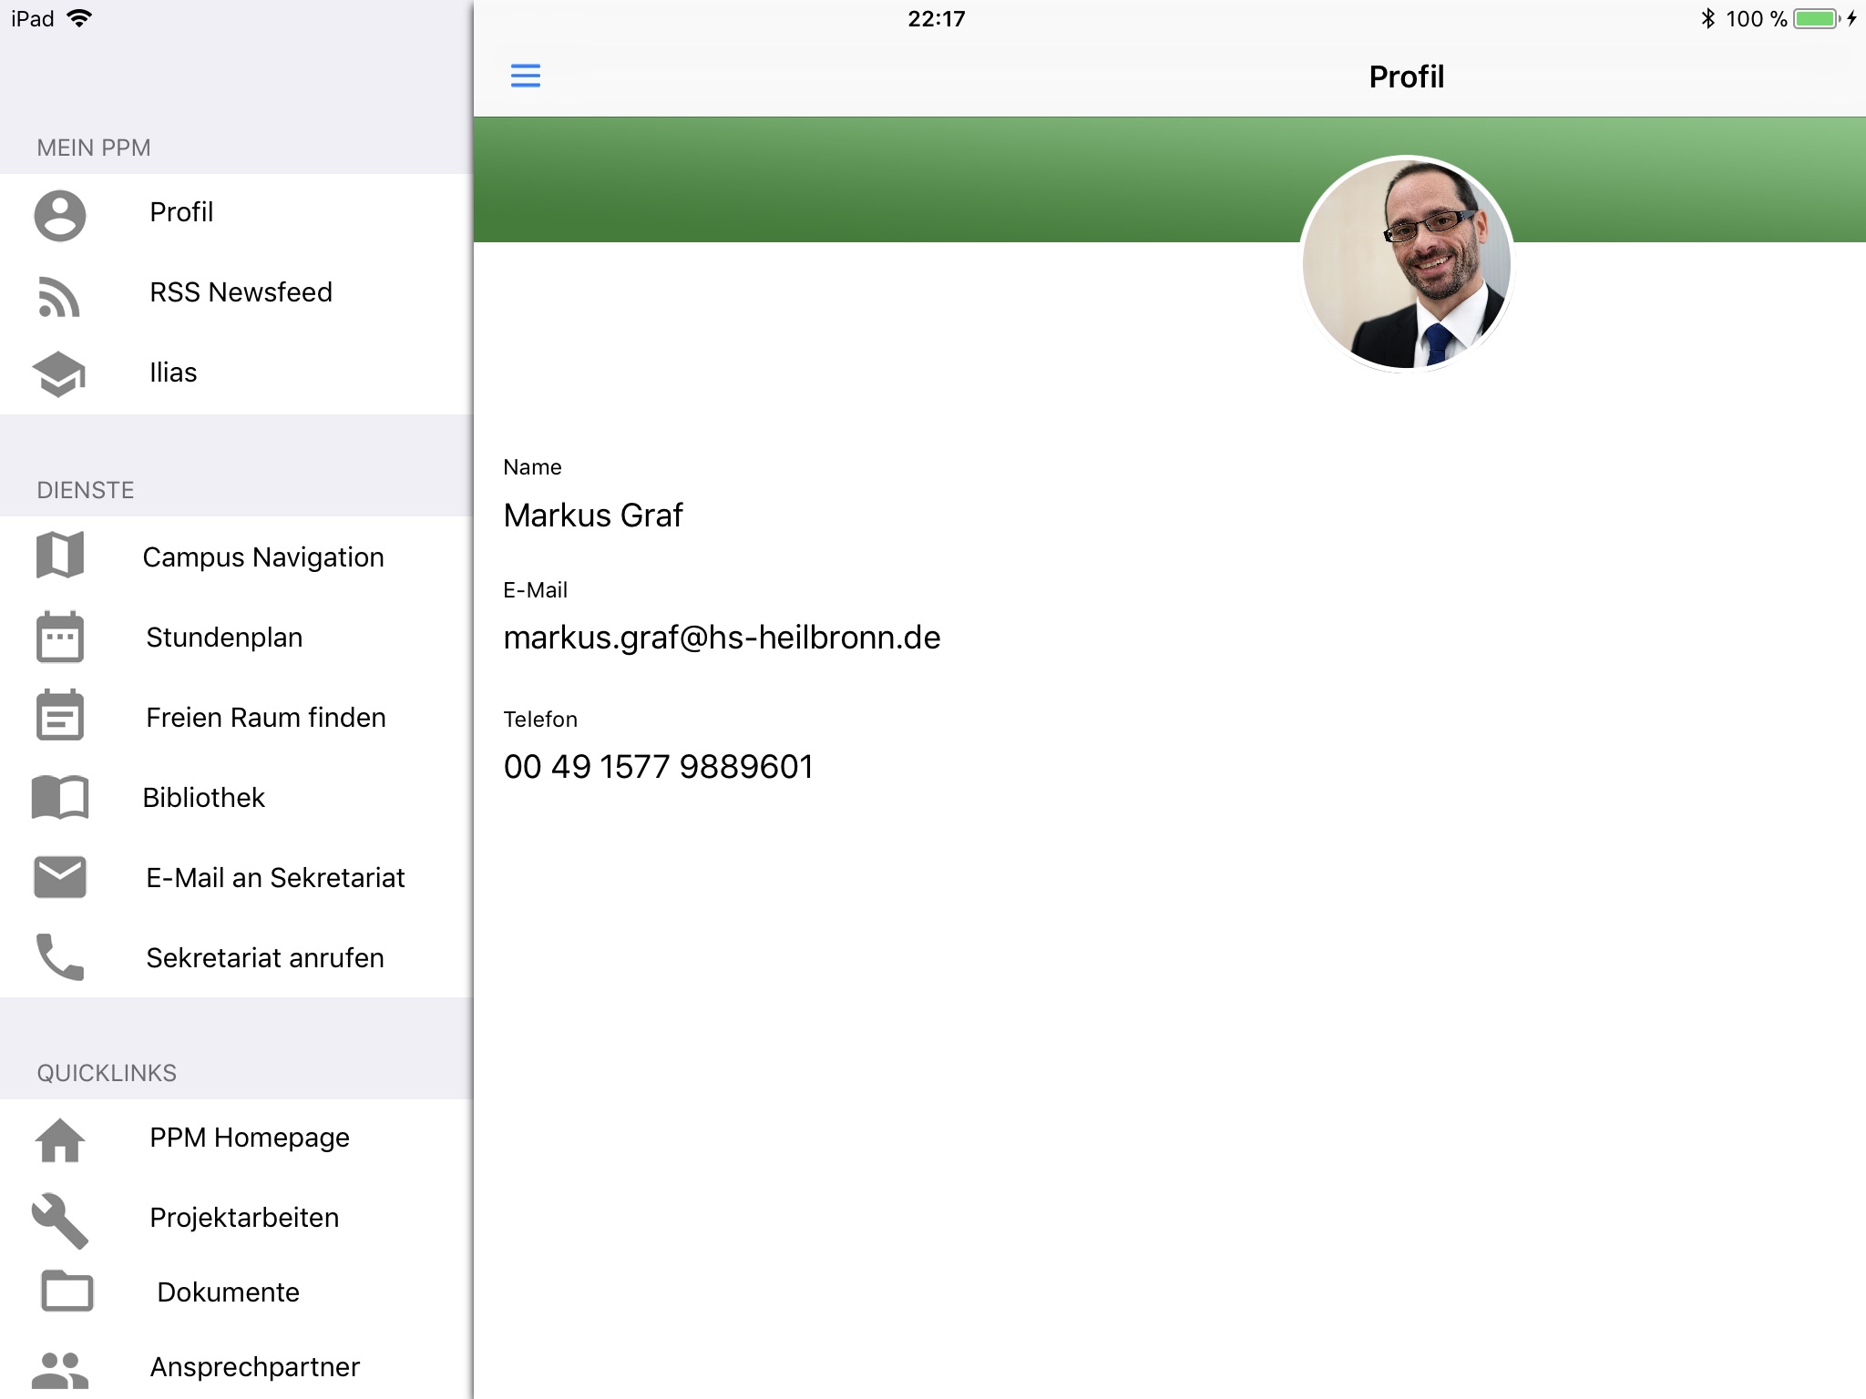Expand Dokumente folder section

[x=228, y=1294]
